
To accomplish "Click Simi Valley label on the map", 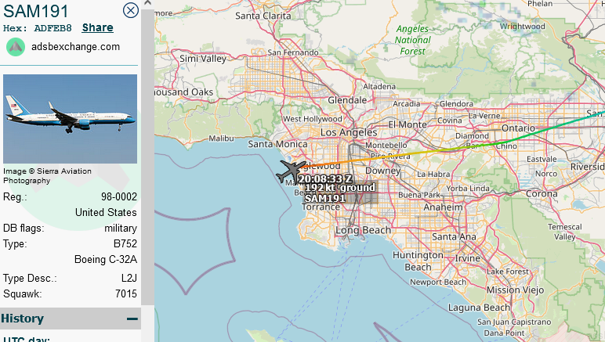I will point(203,59).
